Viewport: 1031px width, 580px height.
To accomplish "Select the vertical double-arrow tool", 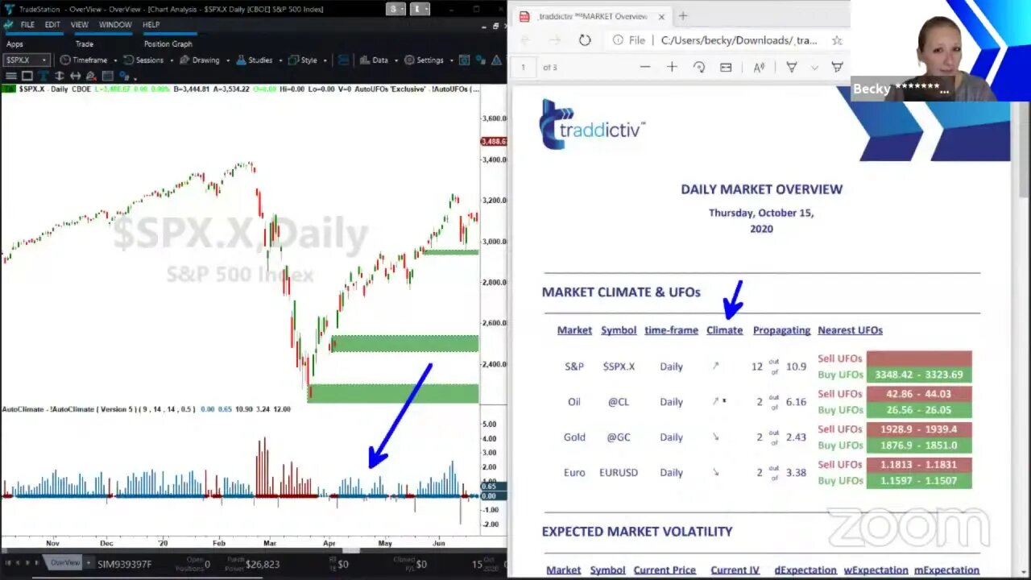I will coord(60,76).
